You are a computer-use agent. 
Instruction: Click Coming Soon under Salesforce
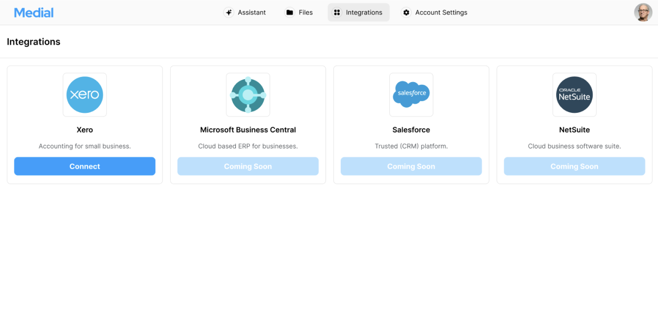point(411,166)
